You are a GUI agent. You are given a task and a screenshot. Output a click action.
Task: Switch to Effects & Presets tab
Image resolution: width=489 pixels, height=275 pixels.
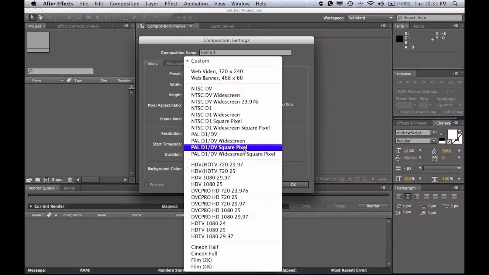coord(412,123)
